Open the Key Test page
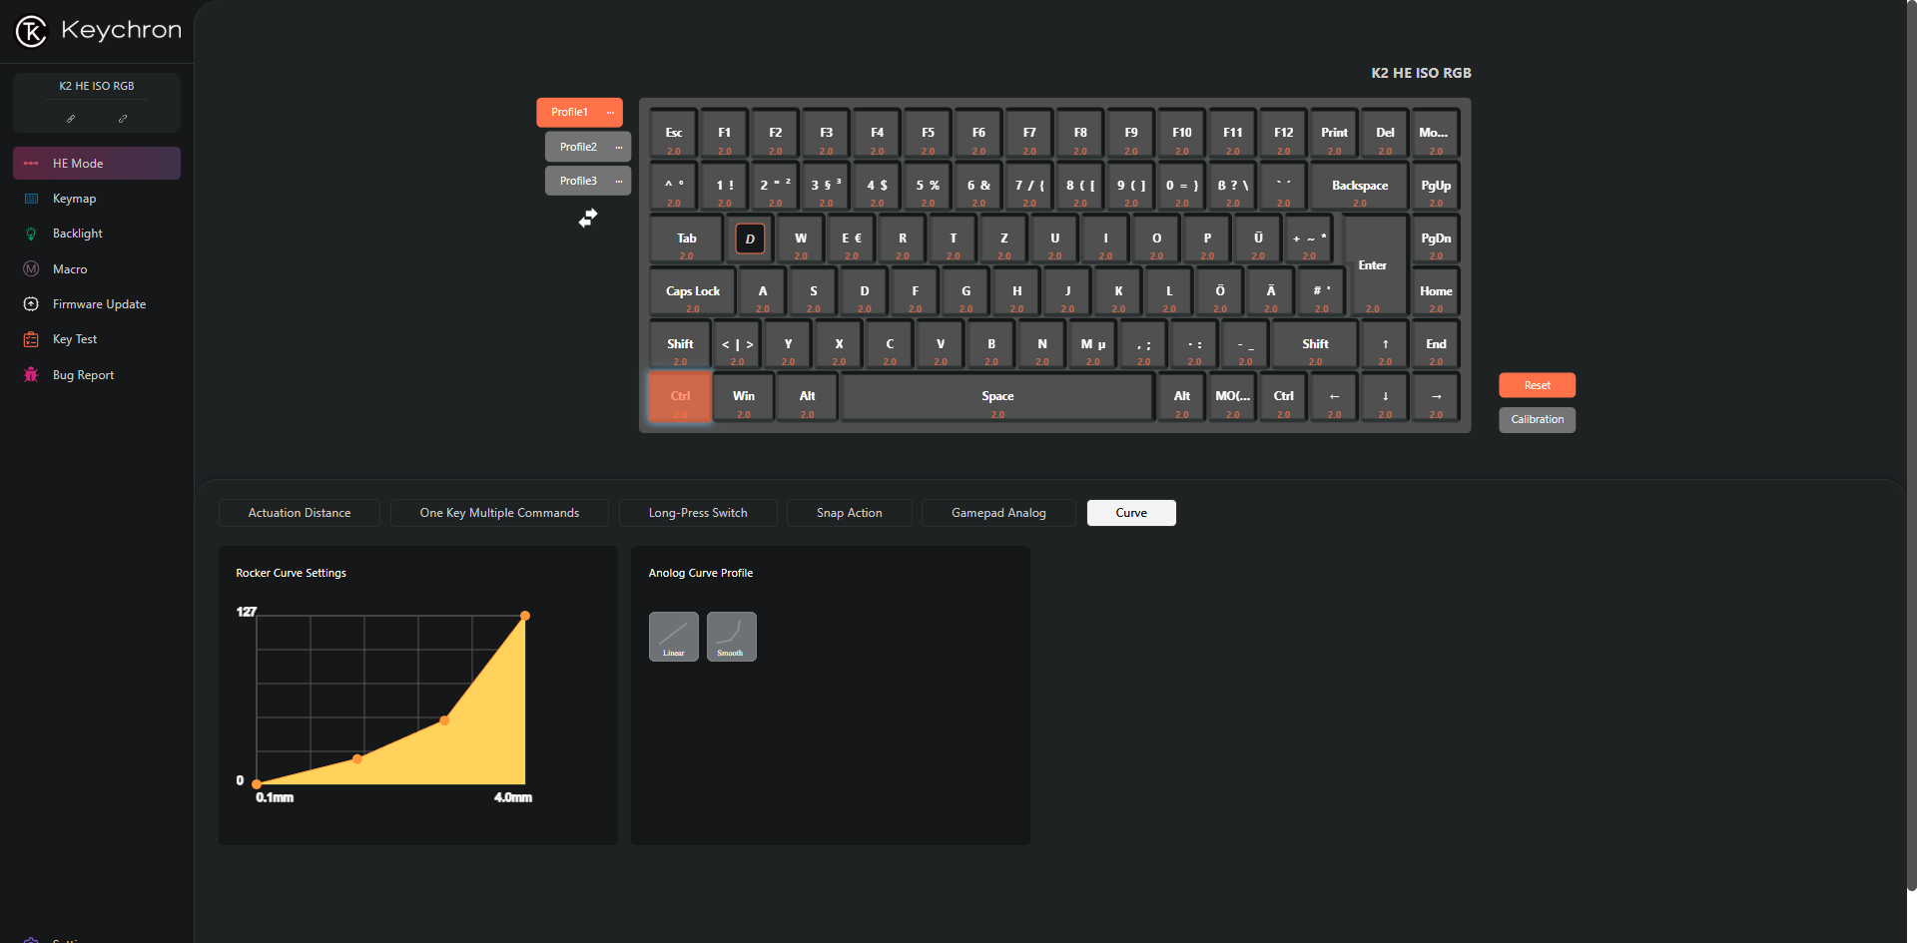Image resolution: width=1917 pixels, height=943 pixels. pyautogui.click(x=97, y=339)
